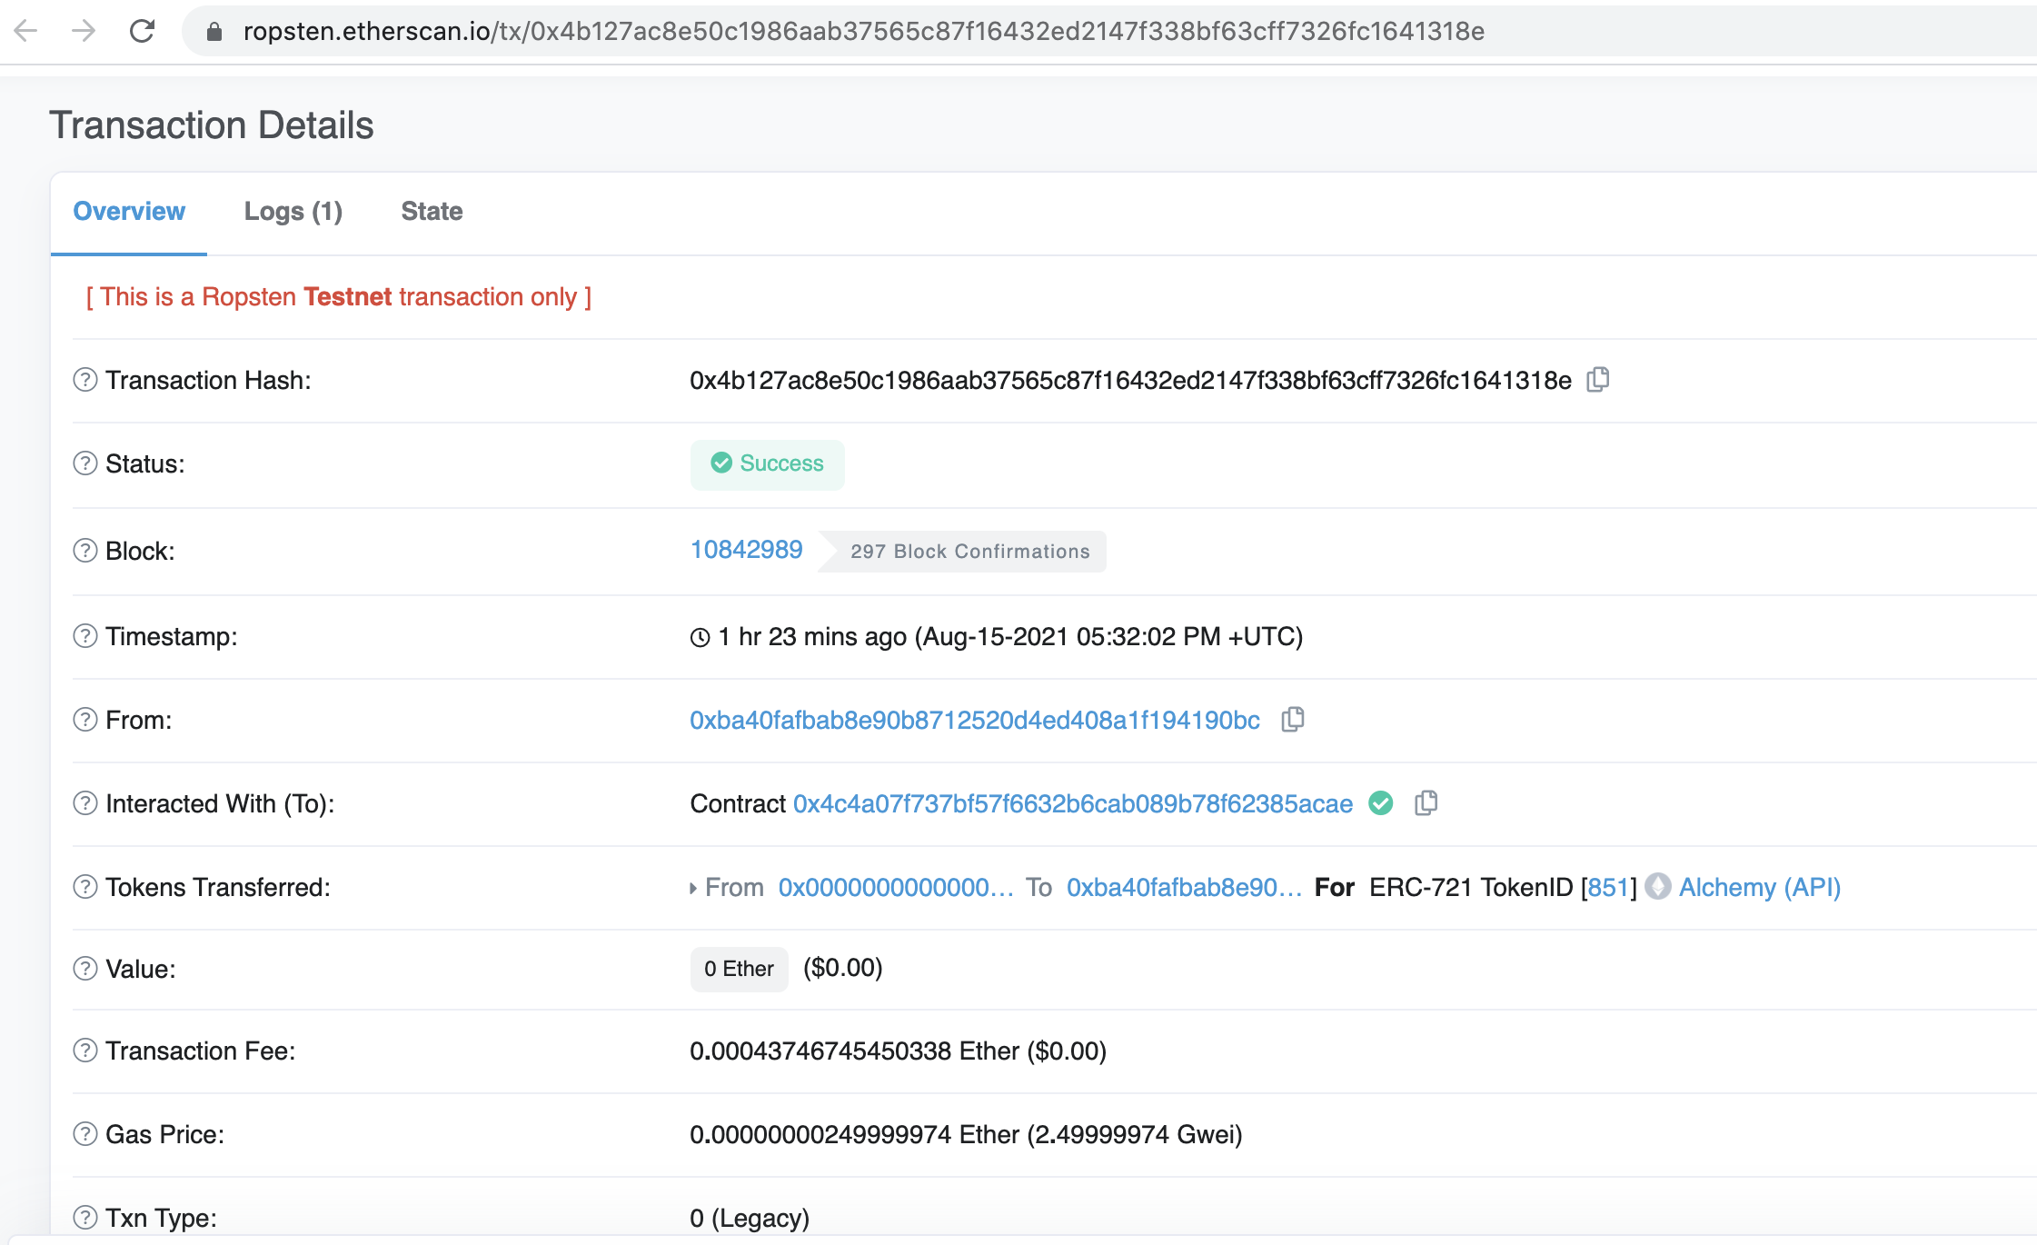Click help icon next to Transaction Fee

(85, 1051)
